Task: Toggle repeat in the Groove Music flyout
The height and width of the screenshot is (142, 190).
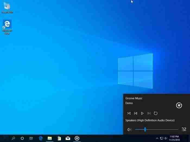Action: (x=156, y=113)
